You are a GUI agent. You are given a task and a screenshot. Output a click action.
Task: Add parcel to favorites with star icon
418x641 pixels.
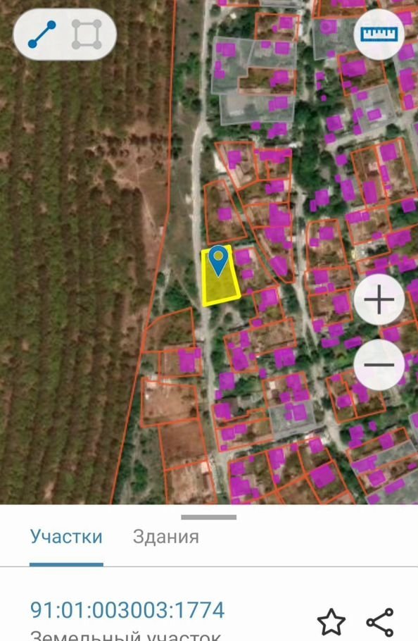coord(331,622)
